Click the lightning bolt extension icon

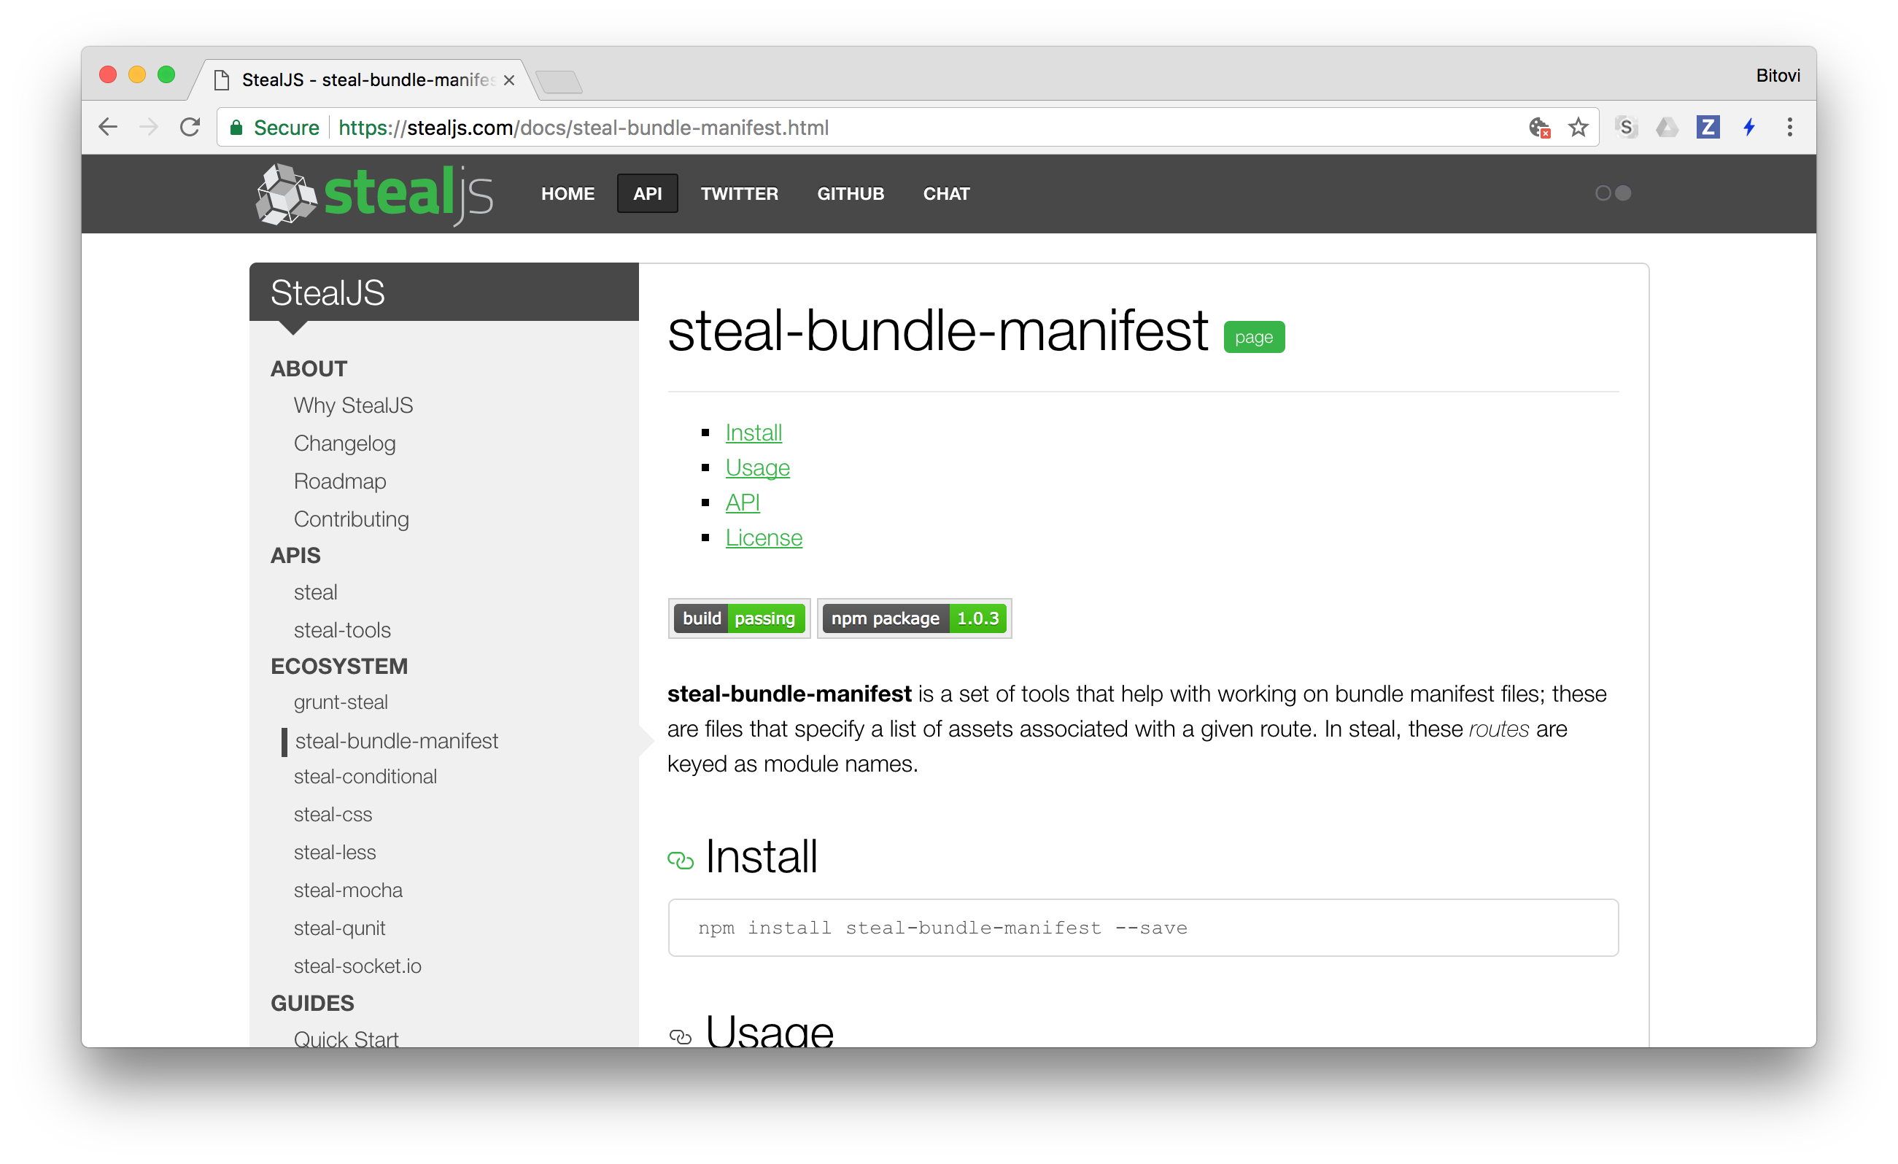[x=1749, y=127]
